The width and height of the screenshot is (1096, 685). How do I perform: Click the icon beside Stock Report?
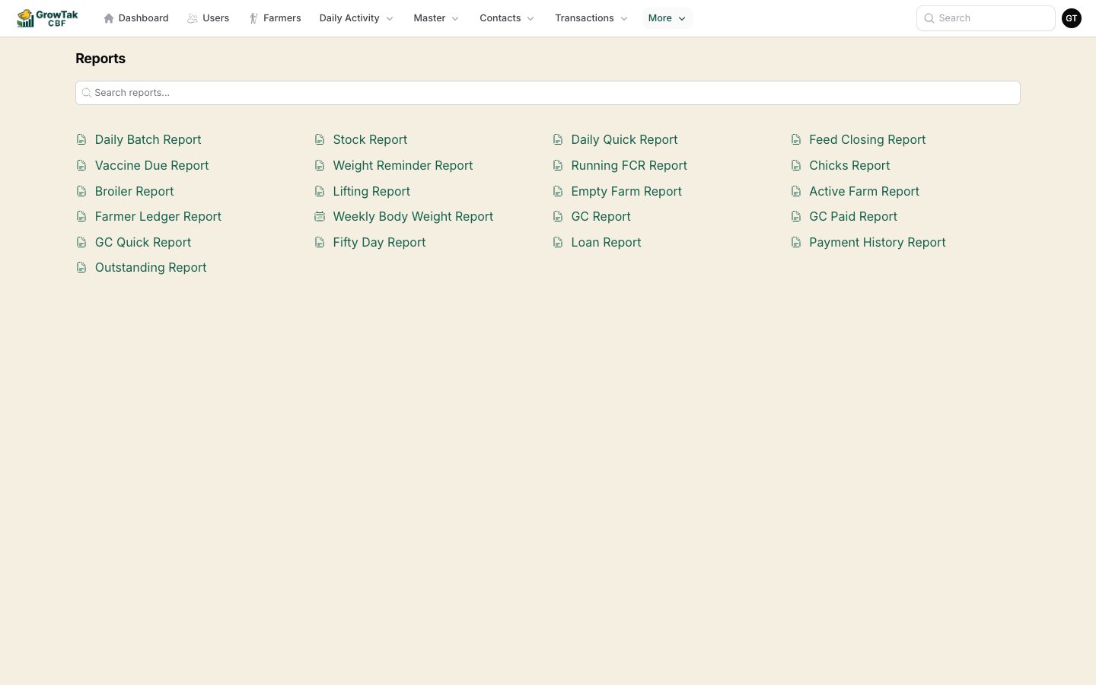[x=320, y=140]
